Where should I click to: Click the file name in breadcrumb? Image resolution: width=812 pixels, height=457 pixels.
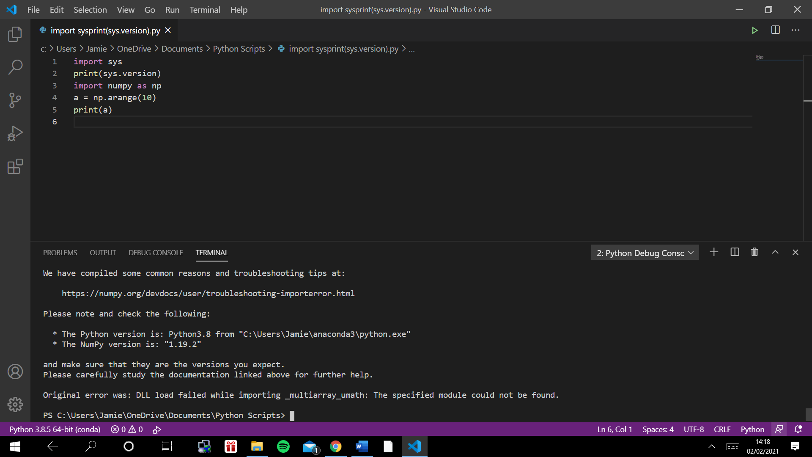[x=343, y=49]
